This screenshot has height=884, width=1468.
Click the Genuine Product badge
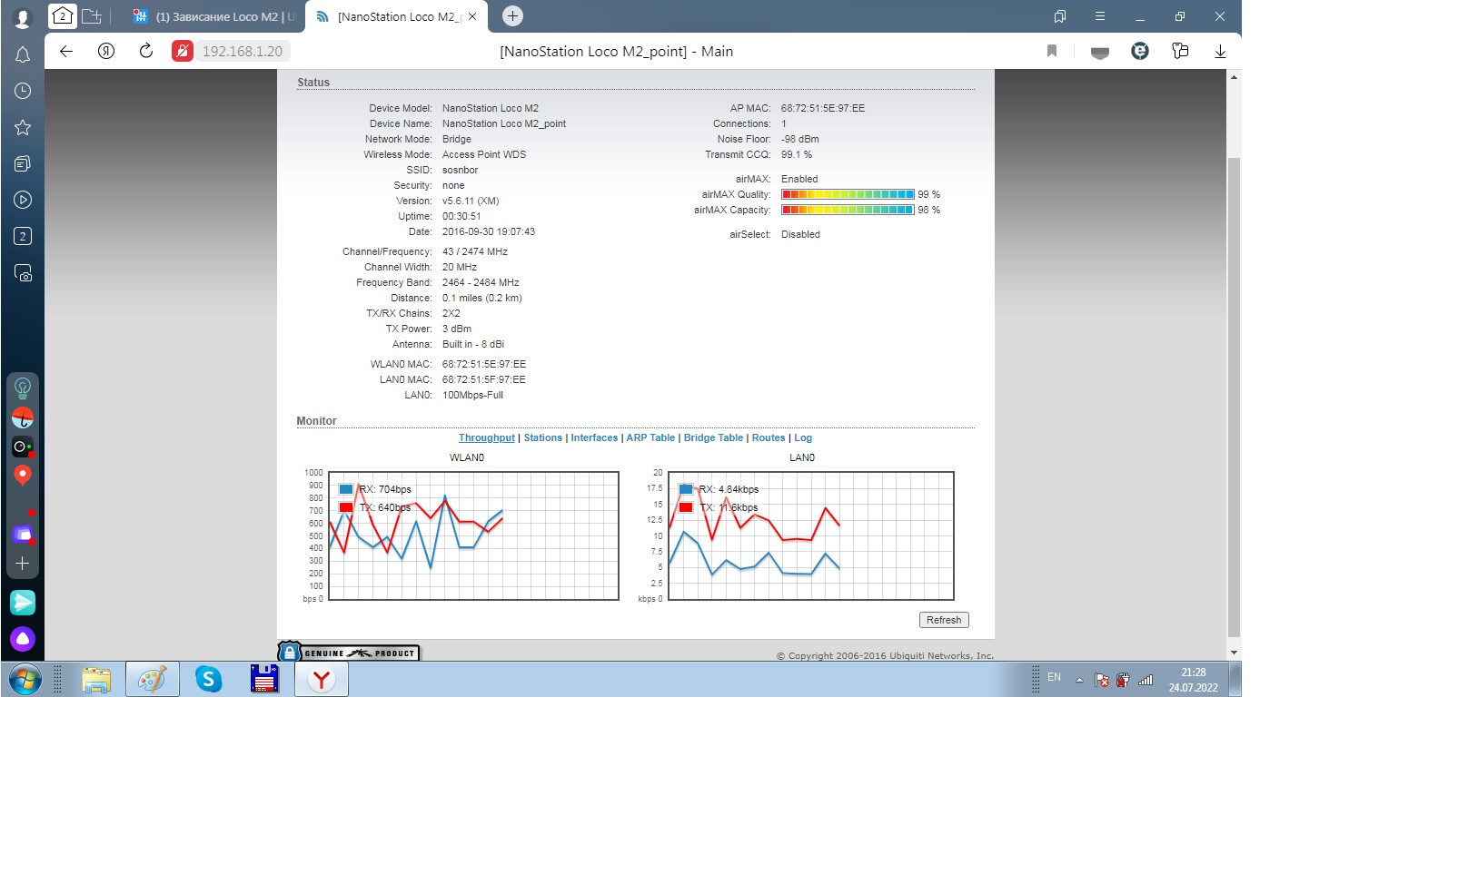click(349, 652)
